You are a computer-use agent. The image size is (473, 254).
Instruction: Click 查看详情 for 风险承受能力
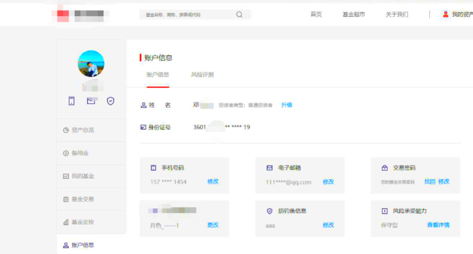click(438, 225)
